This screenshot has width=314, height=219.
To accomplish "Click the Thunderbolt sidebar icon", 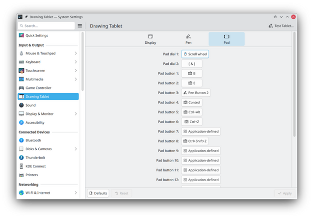I will tap(21, 158).
